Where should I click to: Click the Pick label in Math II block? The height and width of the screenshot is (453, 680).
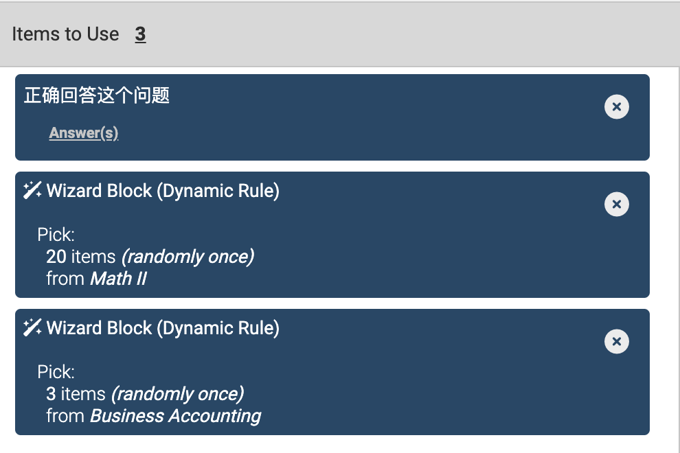pyautogui.click(x=56, y=235)
